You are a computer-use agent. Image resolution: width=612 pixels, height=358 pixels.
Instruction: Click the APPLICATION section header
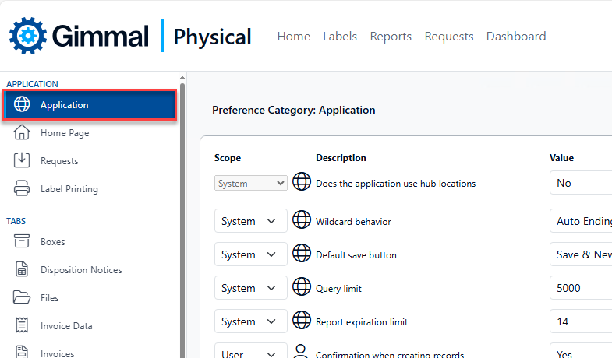32,84
